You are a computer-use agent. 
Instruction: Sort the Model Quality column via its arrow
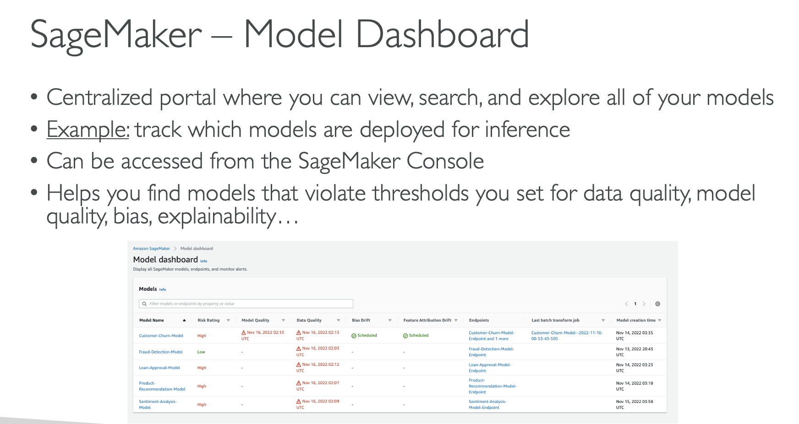pyautogui.click(x=283, y=320)
